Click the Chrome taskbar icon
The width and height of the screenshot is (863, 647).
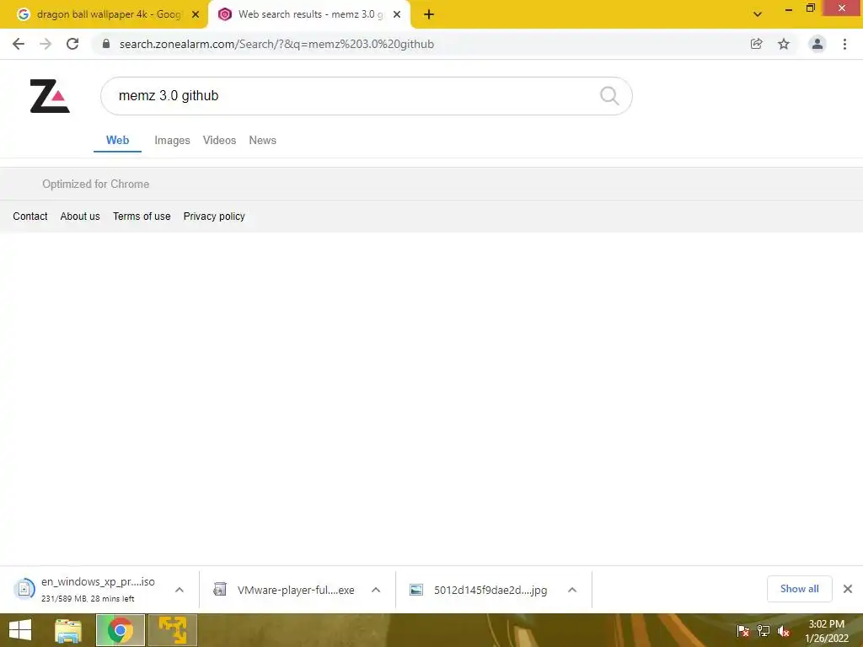tap(121, 630)
